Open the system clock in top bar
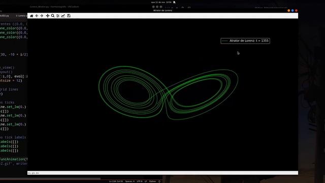 (x=161, y=2)
